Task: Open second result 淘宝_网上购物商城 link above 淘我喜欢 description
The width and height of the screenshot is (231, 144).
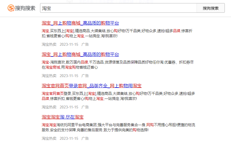Action: [80, 54]
